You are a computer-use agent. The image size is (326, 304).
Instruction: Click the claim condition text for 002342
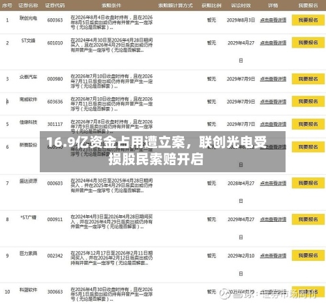pos(111,258)
